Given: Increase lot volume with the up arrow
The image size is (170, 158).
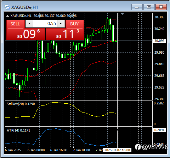Looking at the screenshot, I should (x=61, y=24).
